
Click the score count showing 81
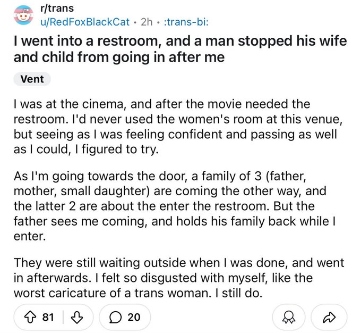pyautogui.click(x=48, y=317)
